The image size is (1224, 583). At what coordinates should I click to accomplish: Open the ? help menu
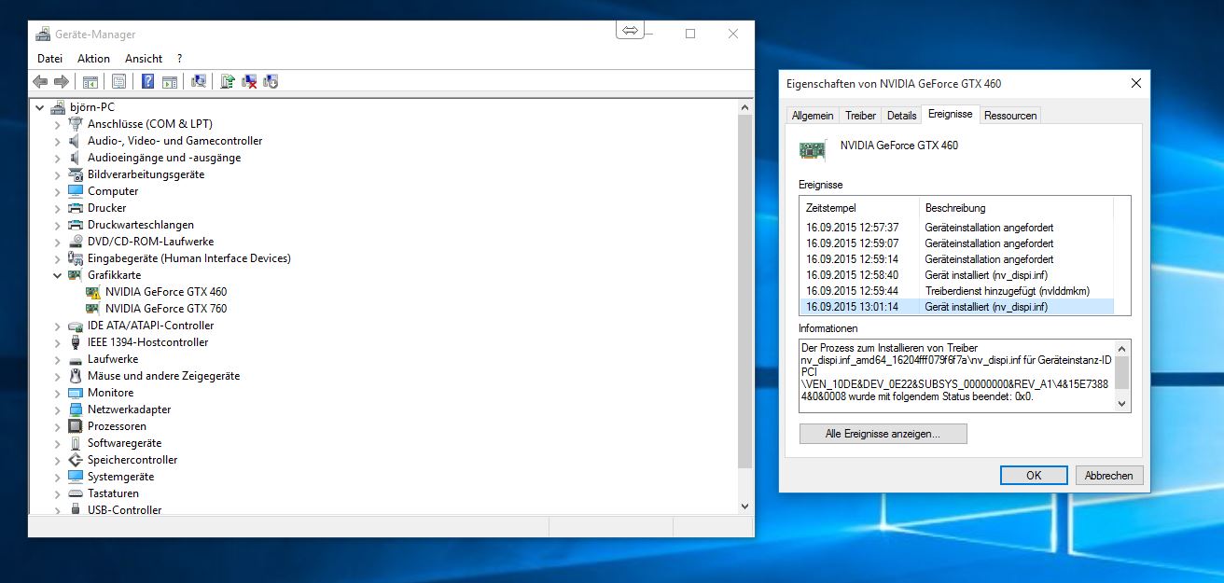(179, 58)
